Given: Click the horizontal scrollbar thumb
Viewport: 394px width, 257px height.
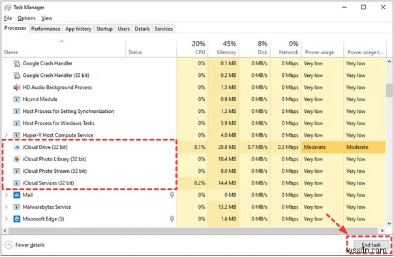Looking at the screenshot, I should point(193,230).
